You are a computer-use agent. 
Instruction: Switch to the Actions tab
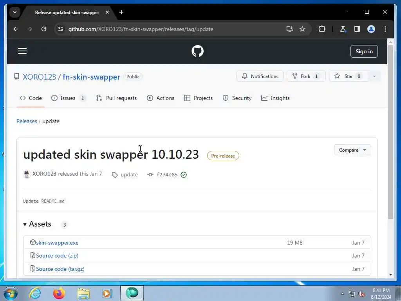(x=161, y=98)
